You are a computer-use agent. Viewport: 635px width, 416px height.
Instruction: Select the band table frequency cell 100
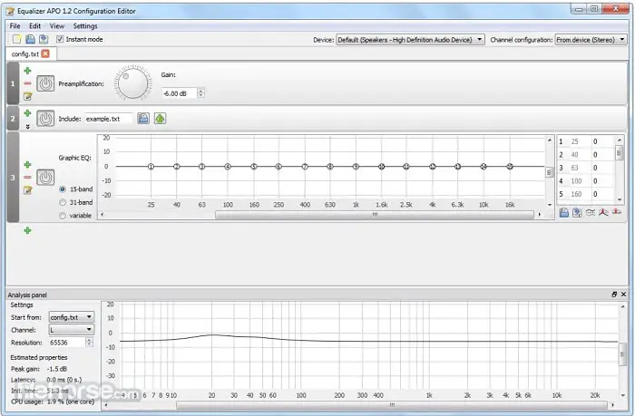coord(580,181)
